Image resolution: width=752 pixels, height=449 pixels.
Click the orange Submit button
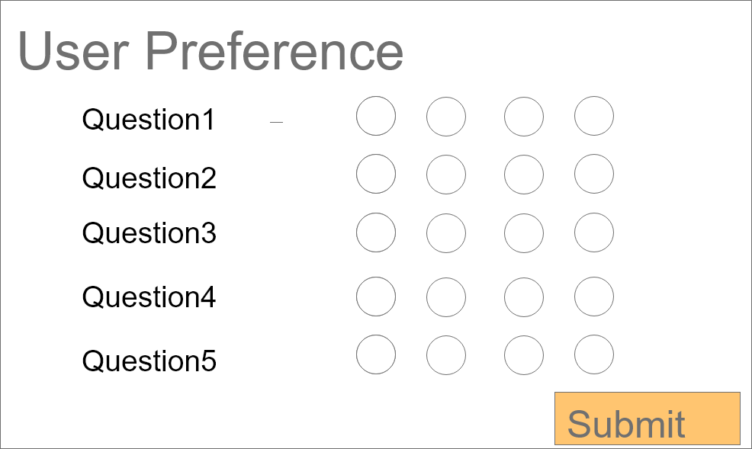tap(647, 419)
